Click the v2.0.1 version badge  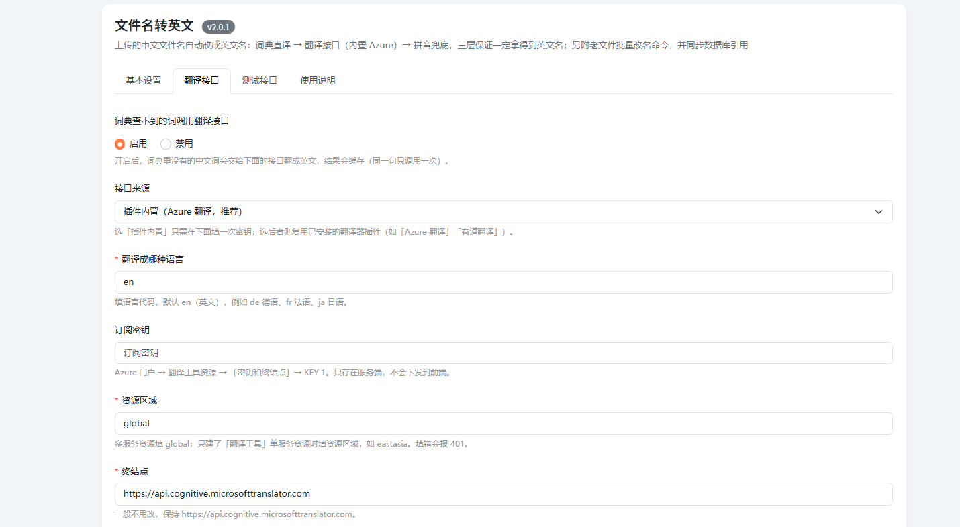[x=220, y=27]
